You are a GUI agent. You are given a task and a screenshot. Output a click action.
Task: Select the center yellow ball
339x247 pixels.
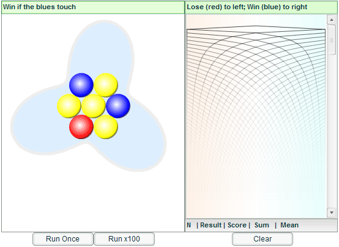94,106
